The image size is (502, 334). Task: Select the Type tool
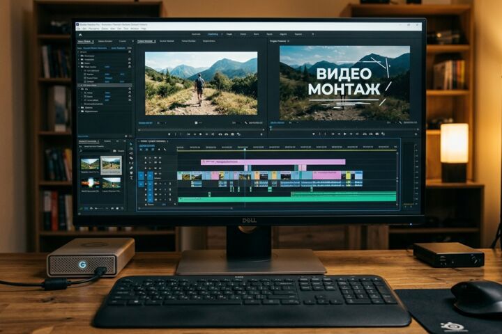tap(131, 177)
